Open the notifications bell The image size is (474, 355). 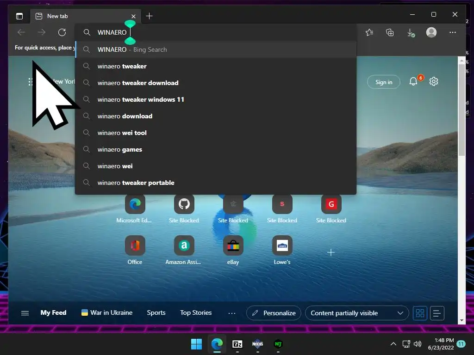tap(413, 81)
